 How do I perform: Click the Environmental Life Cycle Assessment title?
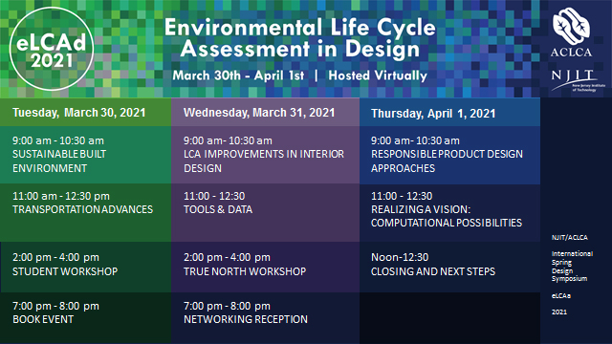click(x=299, y=38)
